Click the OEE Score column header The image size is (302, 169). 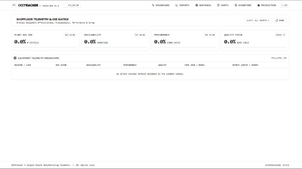(x=61, y=65)
